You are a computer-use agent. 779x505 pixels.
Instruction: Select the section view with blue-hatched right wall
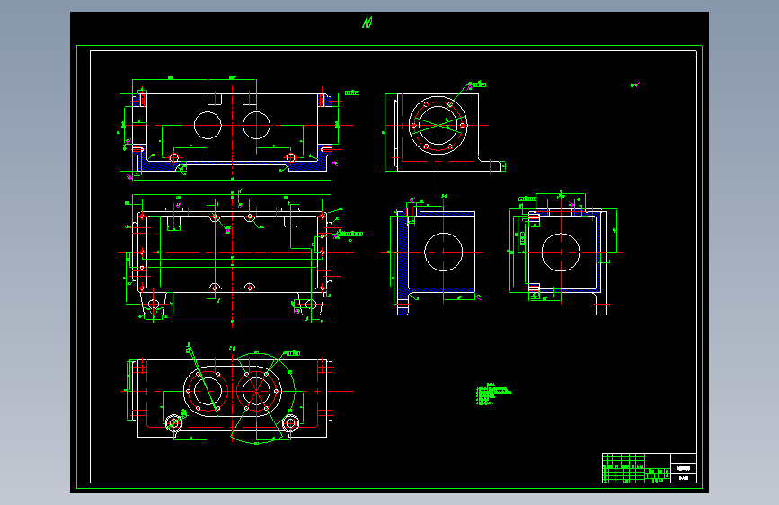(x=564, y=253)
